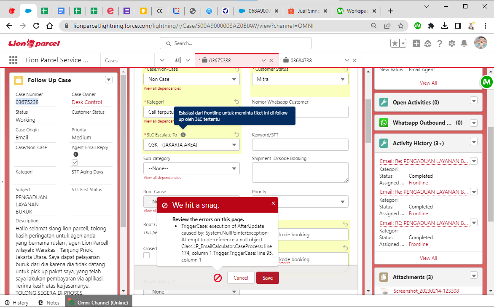Click the Global Actions plus icon
The height and width of the screenshot is (307, 494).
[x=416, y=43]
